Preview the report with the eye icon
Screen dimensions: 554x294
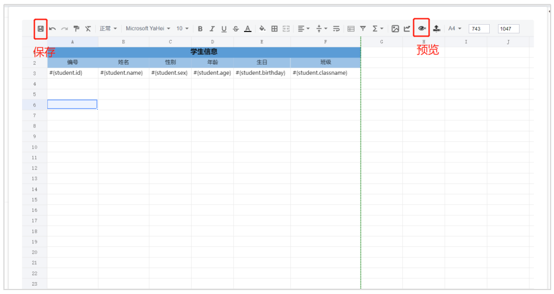[422, 28]
